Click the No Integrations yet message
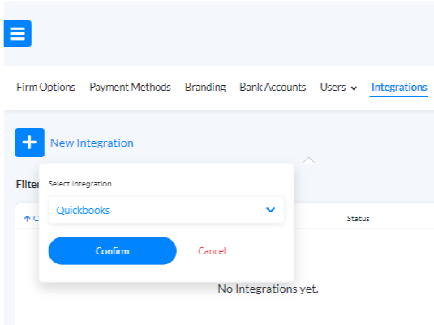Image resolution: width=434 pixels, height=325 pixels. [268, 289]
